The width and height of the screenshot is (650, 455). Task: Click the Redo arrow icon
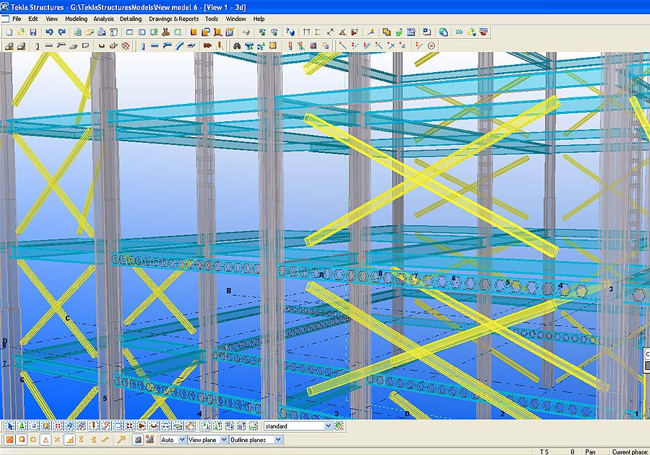click(x=61, y=32)
